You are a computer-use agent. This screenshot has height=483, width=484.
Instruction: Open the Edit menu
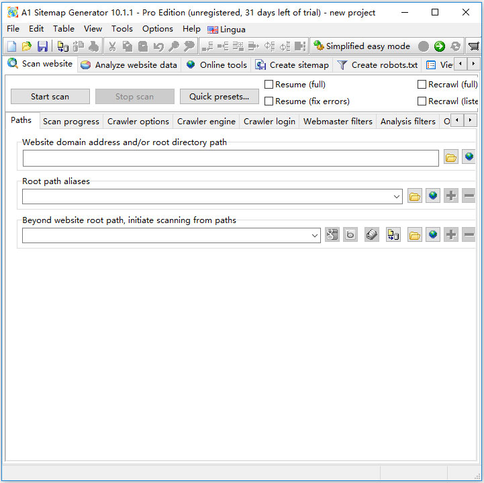point(36,29)
